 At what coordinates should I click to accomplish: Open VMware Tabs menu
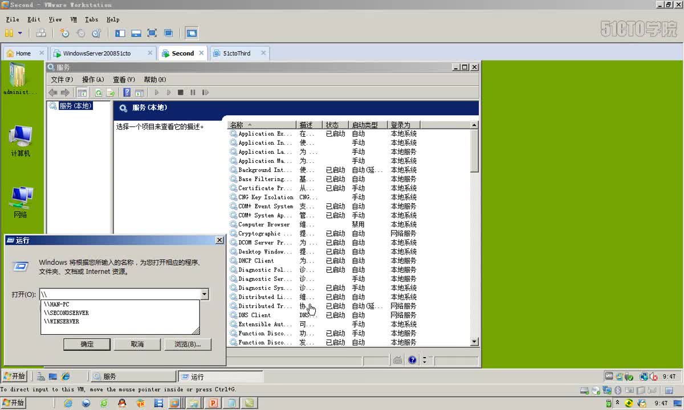pos(92,19)
